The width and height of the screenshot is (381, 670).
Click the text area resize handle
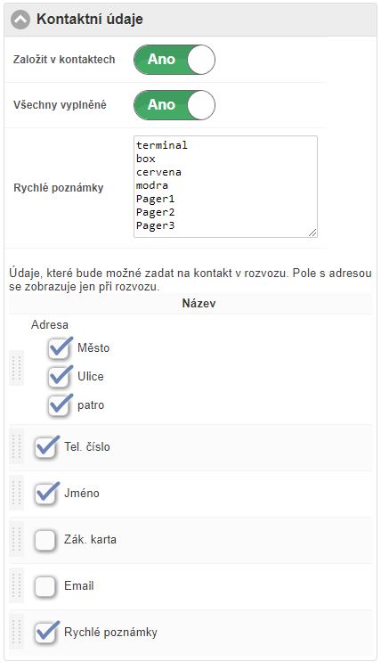312,233
